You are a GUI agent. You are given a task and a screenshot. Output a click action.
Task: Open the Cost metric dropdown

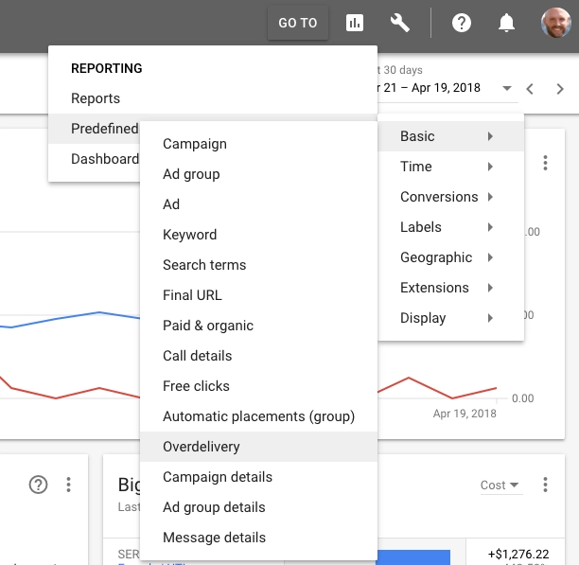coord(500,485)
